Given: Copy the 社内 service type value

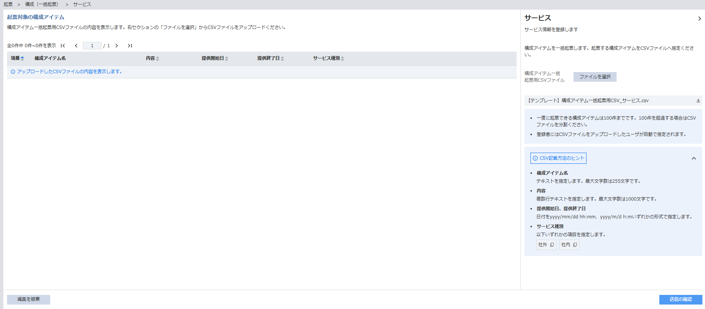Looking at the screenshot, I should pos(575,245).
